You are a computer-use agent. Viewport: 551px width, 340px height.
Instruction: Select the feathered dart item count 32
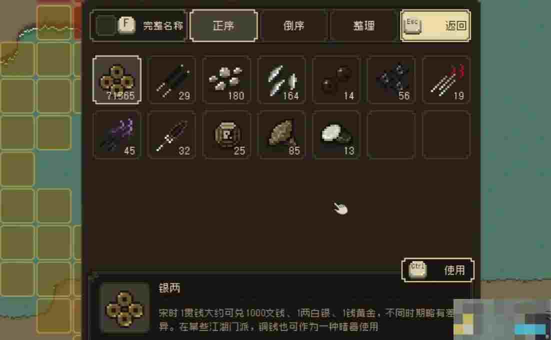coord(172,135)
